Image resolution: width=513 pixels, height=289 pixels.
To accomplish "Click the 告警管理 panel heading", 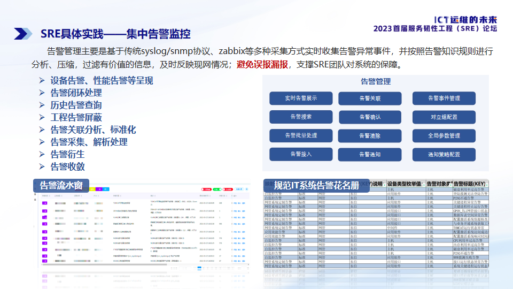I will [376, 81].
